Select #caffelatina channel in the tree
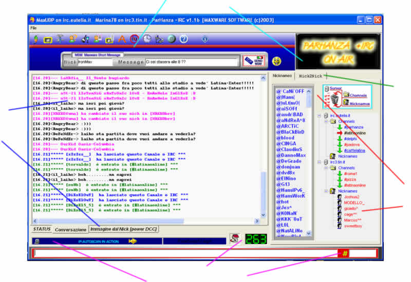 pyautogui.click(x=354, y=150)
